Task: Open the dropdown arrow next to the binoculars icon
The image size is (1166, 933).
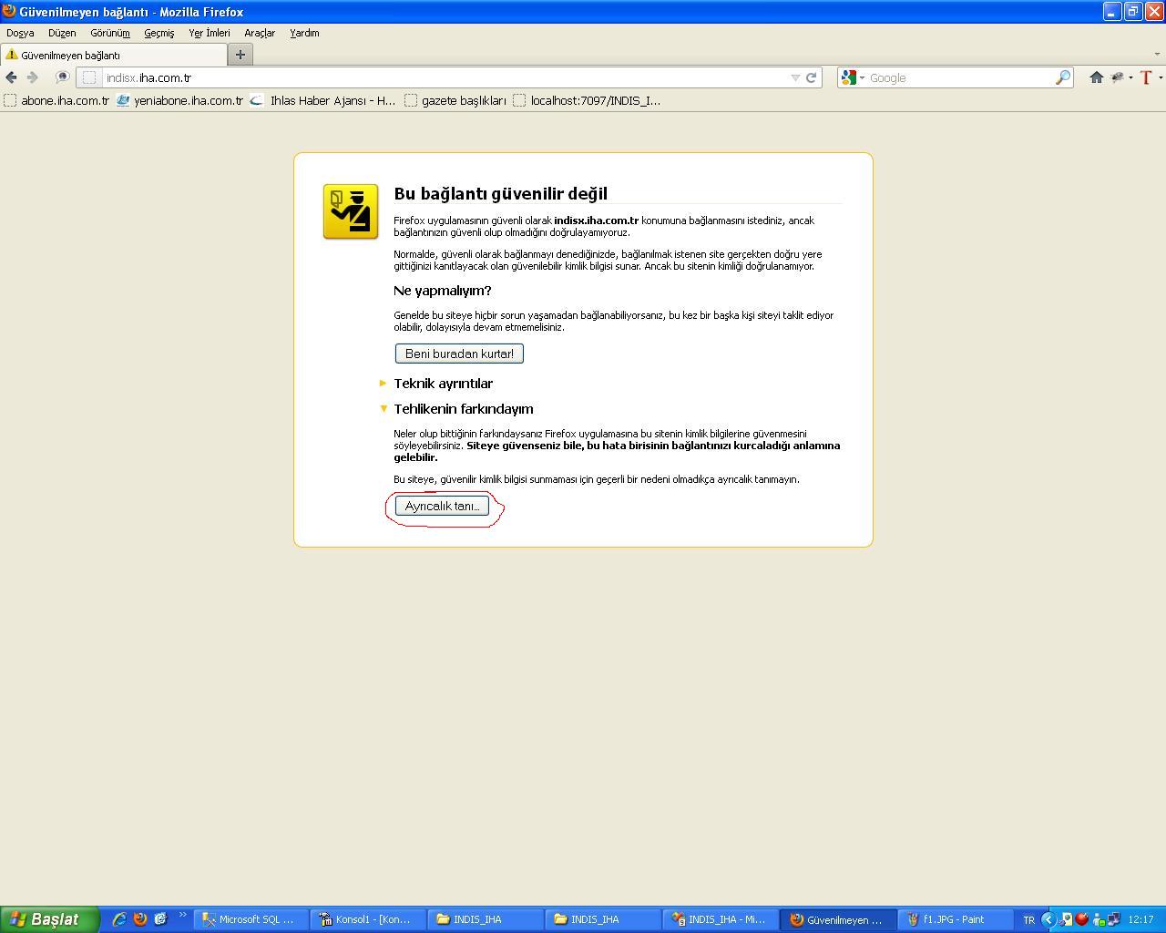Action: [x=1130, y=78]
